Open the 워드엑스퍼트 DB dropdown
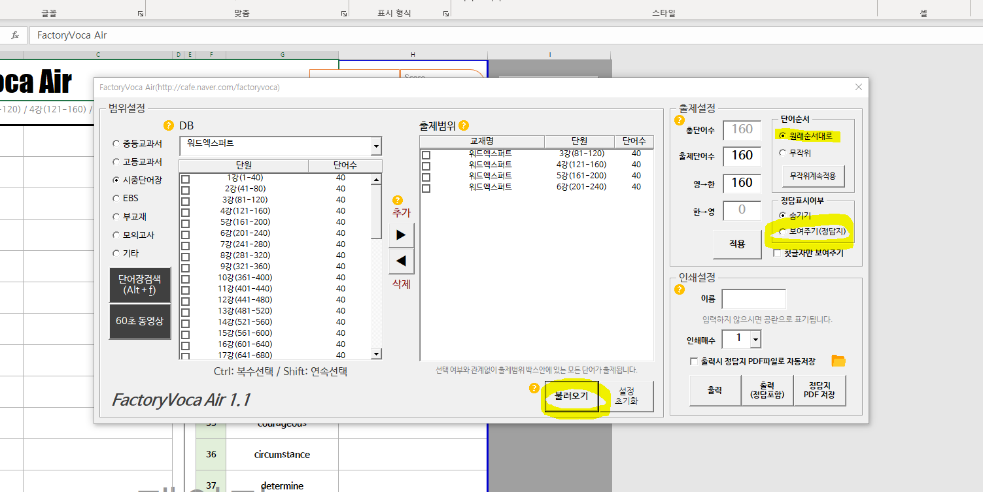This screenshot has height=492, width=983. (375, 146)
